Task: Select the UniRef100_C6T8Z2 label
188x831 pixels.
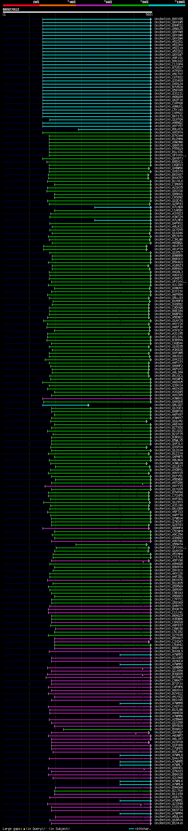Action: 169,78
